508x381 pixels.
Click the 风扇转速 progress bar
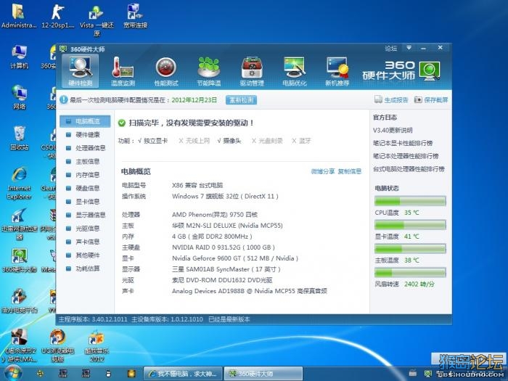410,272
